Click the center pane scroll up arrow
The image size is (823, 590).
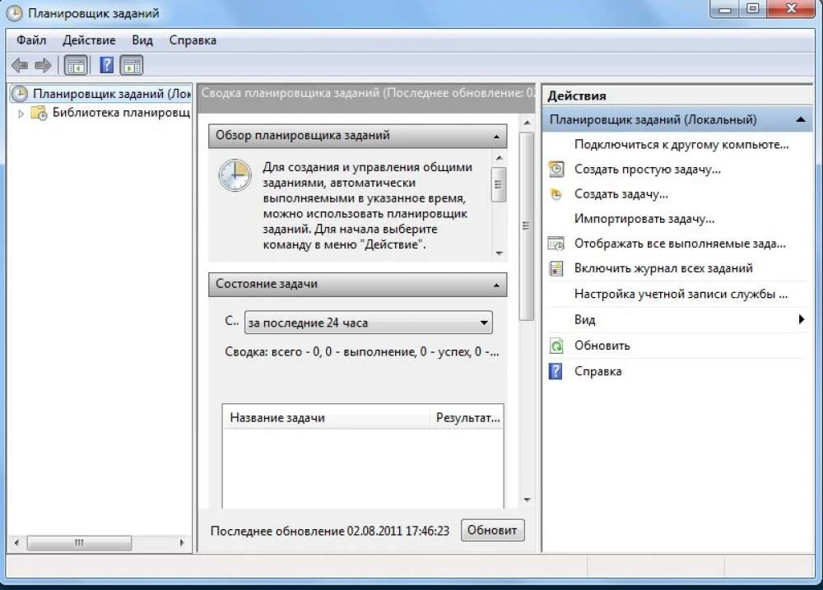pyautogui.click(x=527, y=123)
